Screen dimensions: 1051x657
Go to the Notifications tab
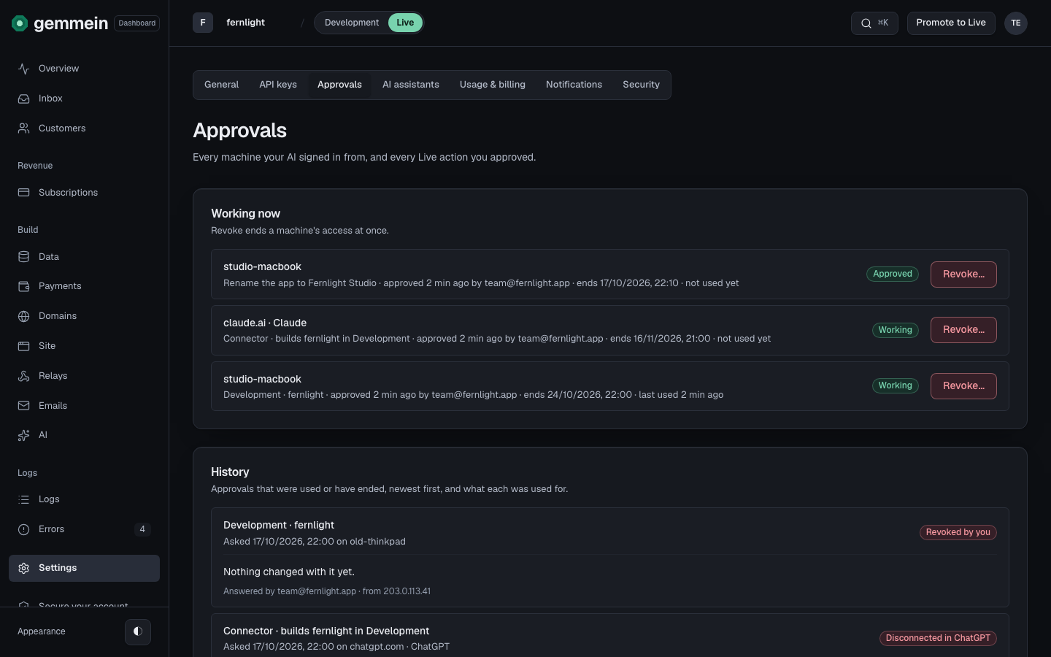click(574, 85)
